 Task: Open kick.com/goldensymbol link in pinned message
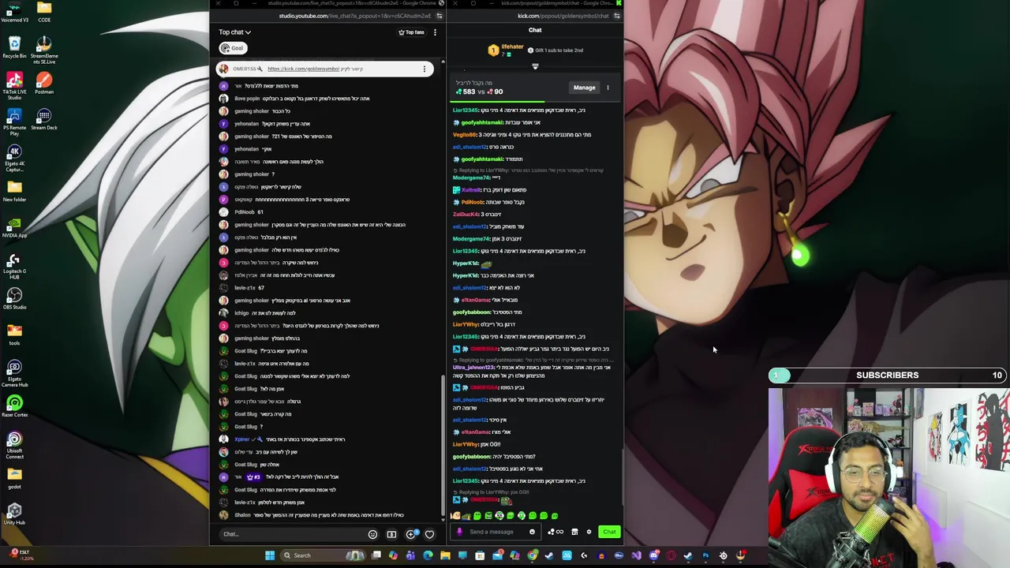coord(303,69)
